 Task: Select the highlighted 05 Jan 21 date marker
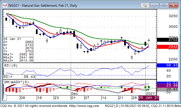149,98
